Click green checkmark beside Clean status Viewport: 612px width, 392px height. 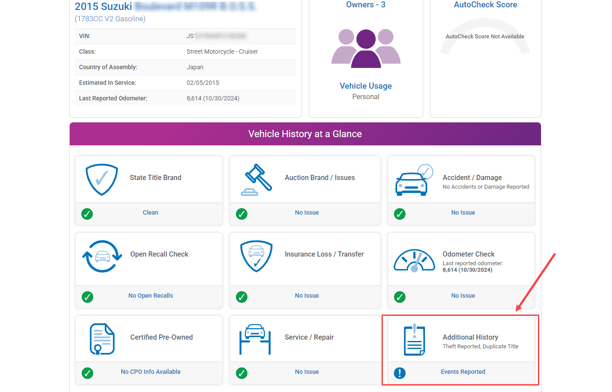pos(87,214)
